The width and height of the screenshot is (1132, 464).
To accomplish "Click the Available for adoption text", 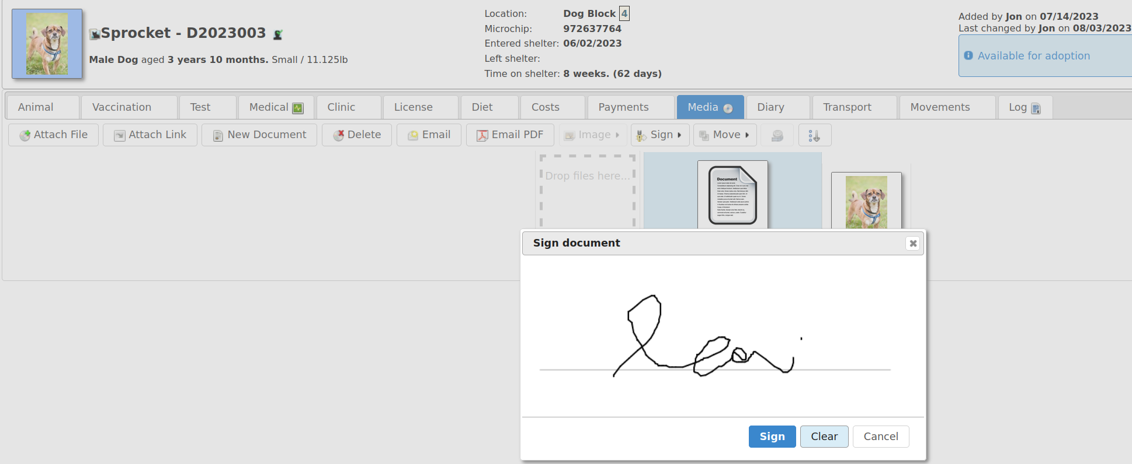I will [1034, 56].
